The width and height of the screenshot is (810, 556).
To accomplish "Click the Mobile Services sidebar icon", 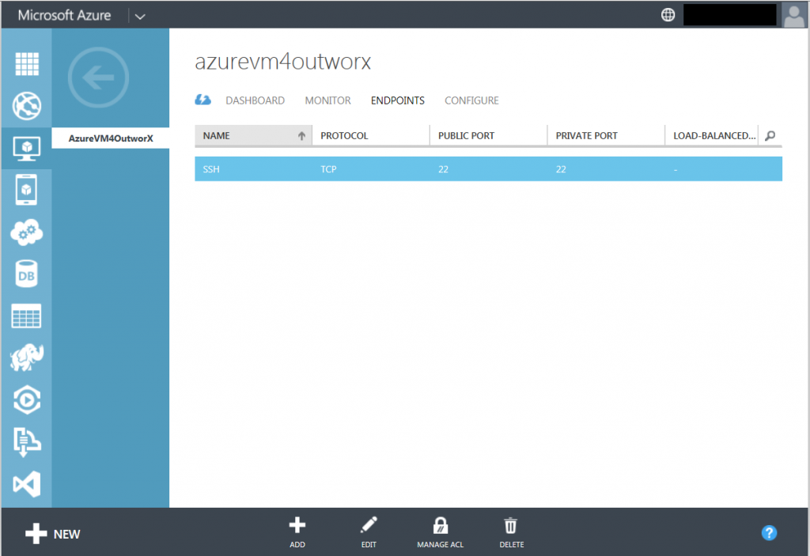I will pos(26,190).
